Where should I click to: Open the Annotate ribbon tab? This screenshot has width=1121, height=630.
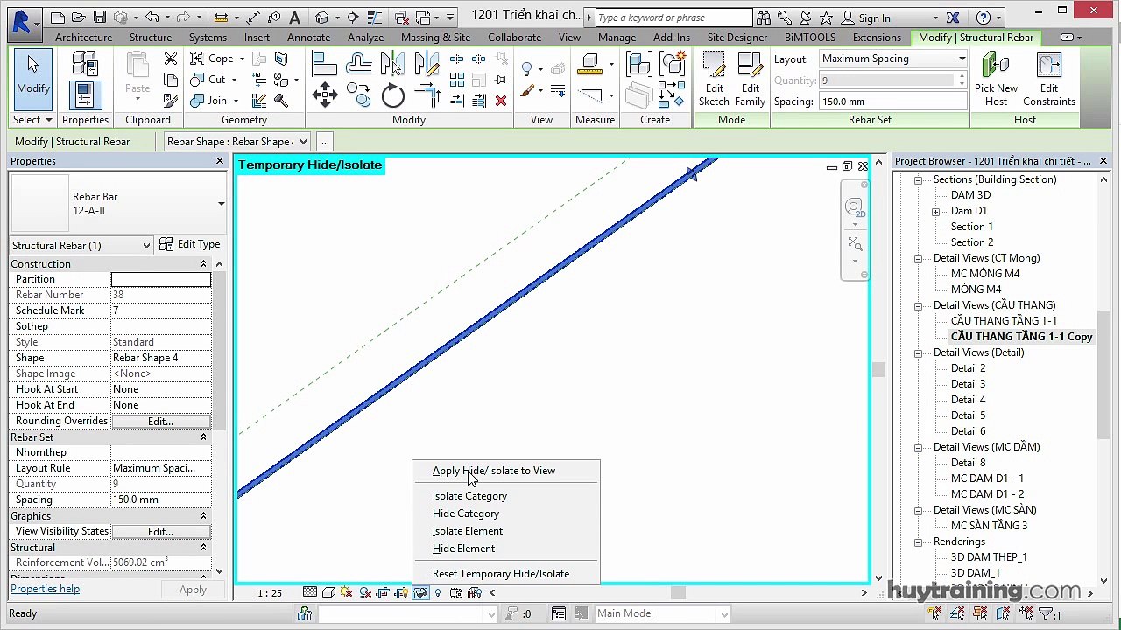tap(308, 38)
